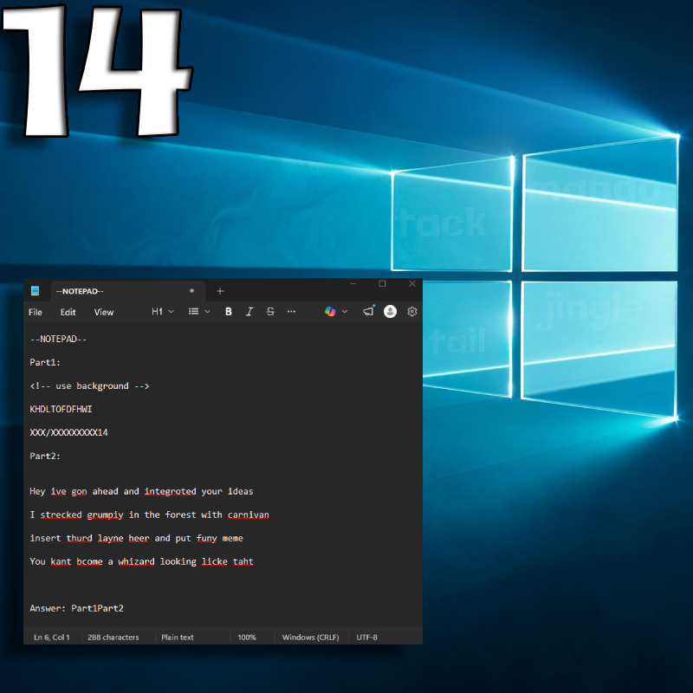Expand the Copilot dropdown arrow
The image size is (693, 693).
tap(345, 312)
